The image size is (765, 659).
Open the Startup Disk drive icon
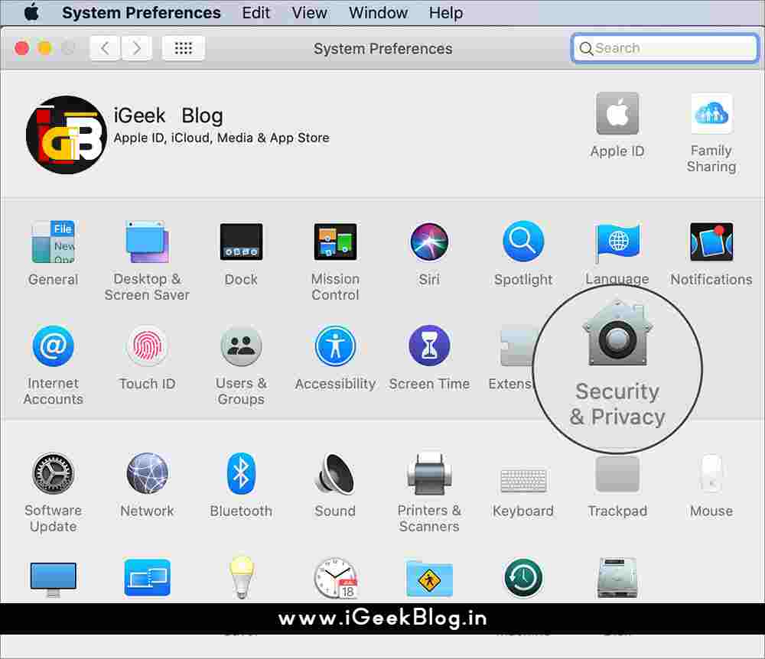pos(617,578)
